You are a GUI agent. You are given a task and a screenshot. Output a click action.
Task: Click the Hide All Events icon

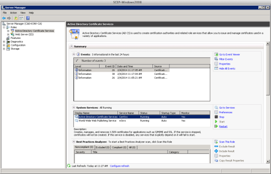[x=216, y=68]
